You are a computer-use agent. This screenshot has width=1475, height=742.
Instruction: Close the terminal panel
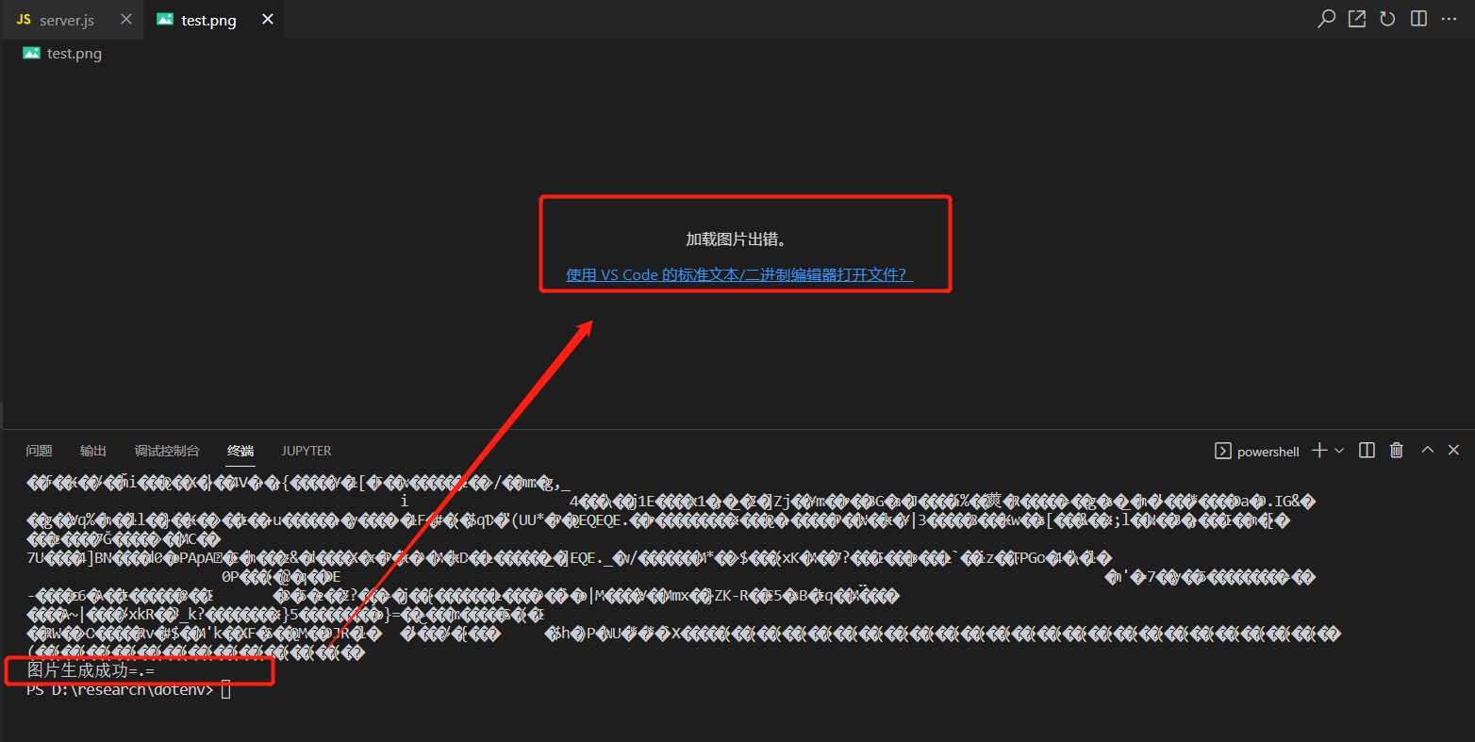point(1453,450)
